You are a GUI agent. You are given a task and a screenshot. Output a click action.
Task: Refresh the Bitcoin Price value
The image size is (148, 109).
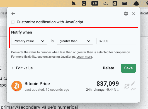tap(127, 86)
